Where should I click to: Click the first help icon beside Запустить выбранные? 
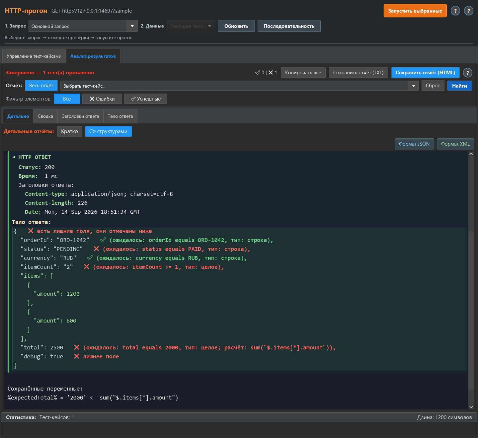[455, 11]
